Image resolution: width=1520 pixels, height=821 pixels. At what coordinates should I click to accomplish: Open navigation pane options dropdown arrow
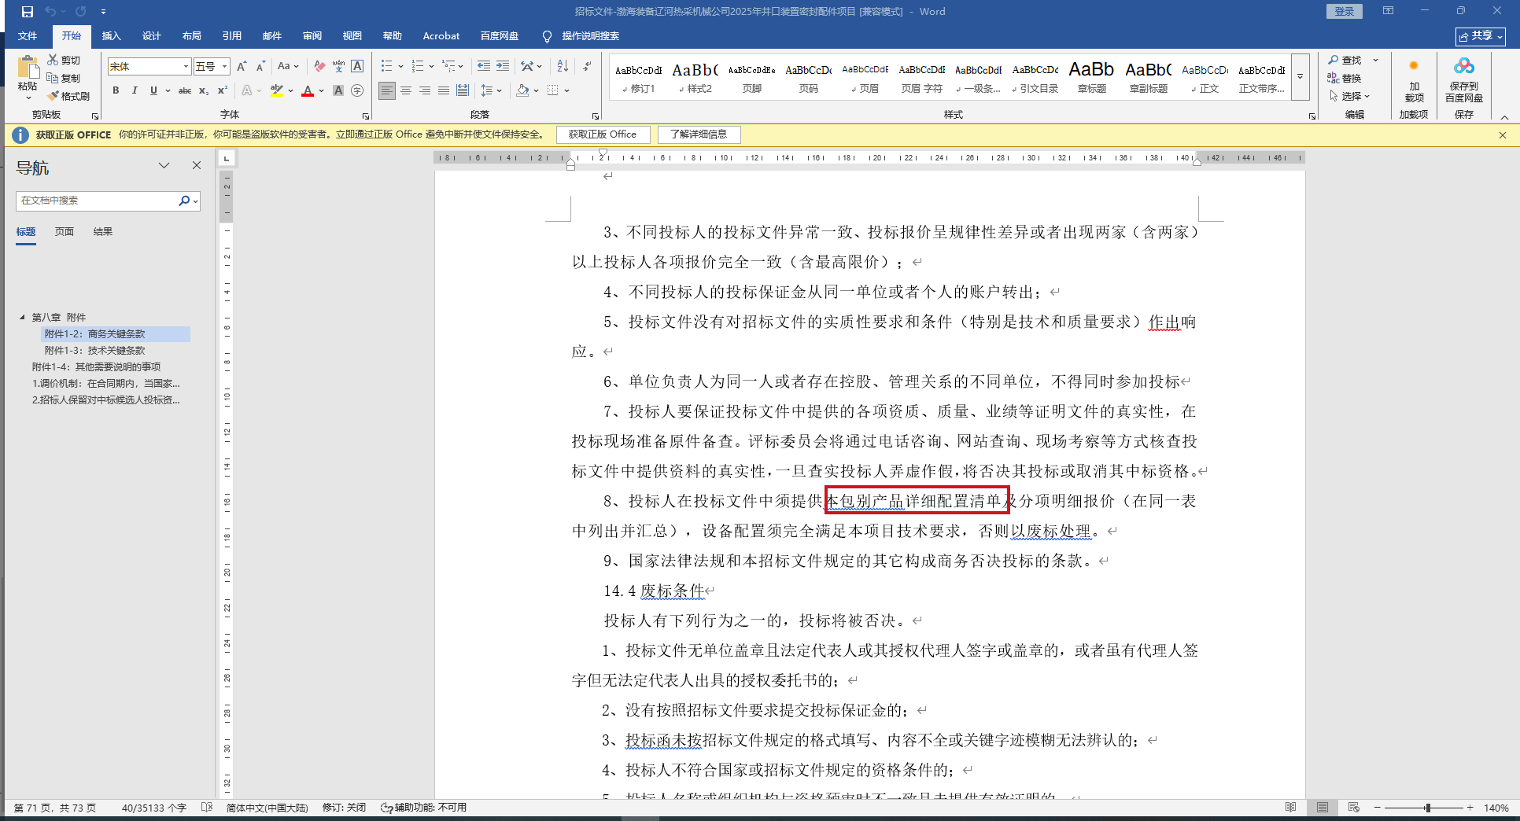164,165
